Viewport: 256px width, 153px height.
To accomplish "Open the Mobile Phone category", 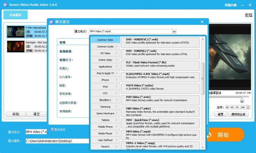I will click(x=105, y=127).
